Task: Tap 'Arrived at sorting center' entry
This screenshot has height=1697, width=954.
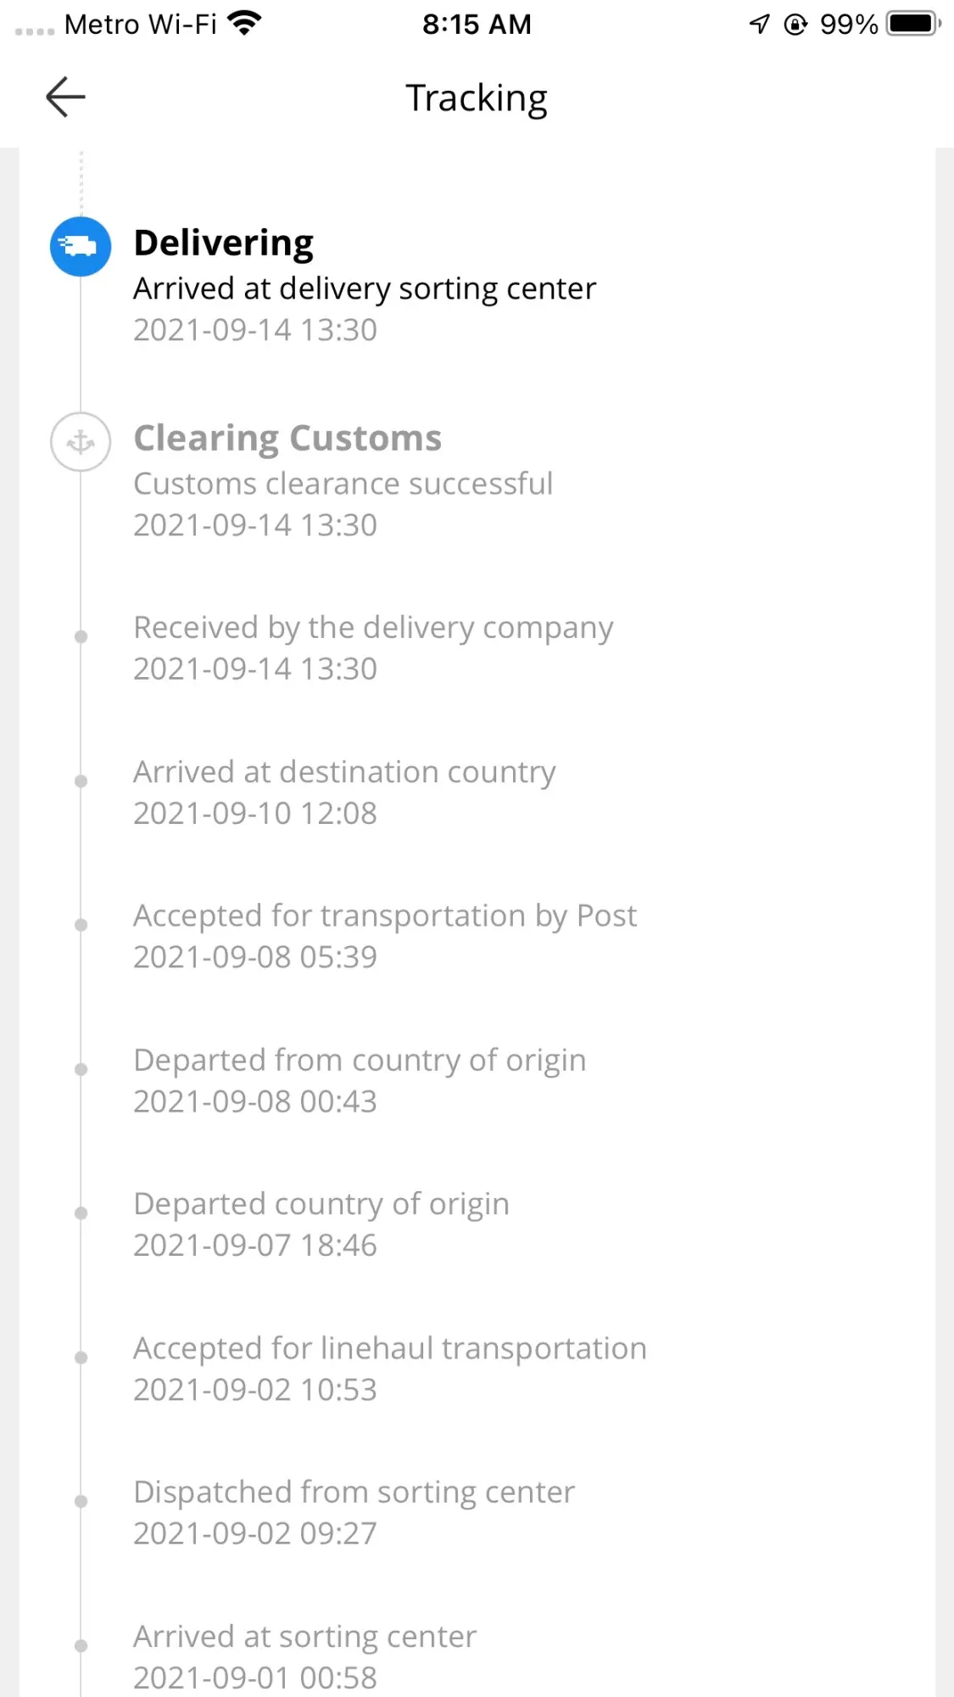Action: tap(304, 1637)
